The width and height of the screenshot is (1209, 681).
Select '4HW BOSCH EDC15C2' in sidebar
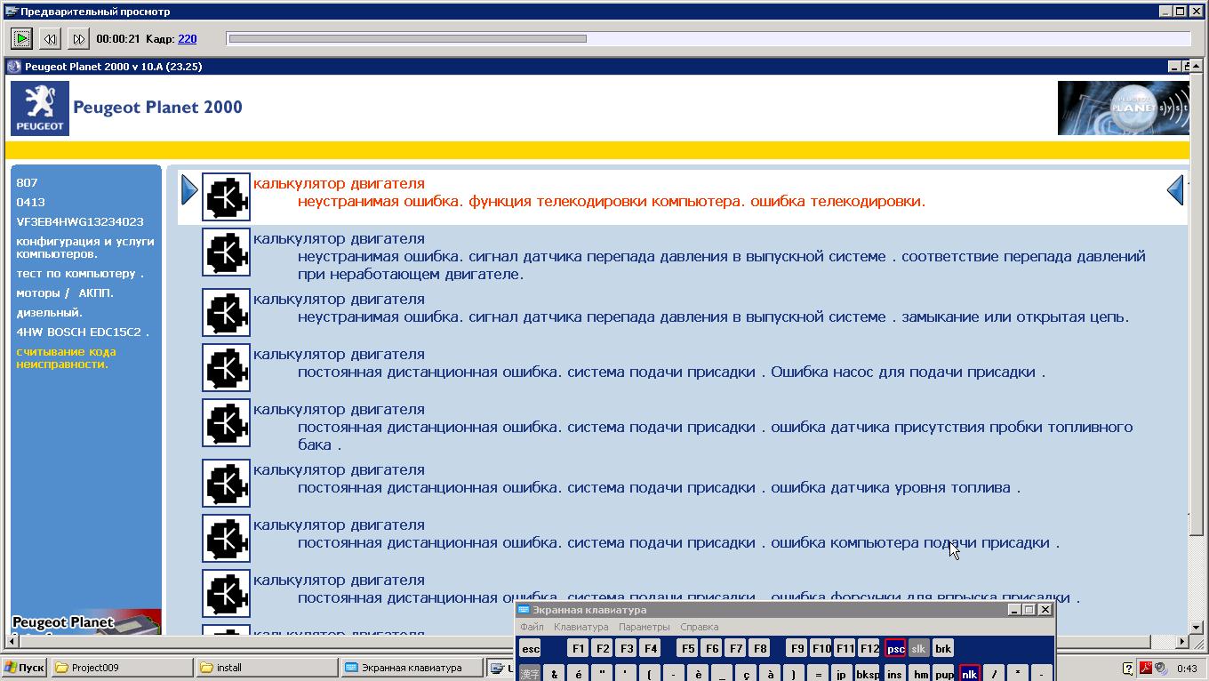click(82, 332)
